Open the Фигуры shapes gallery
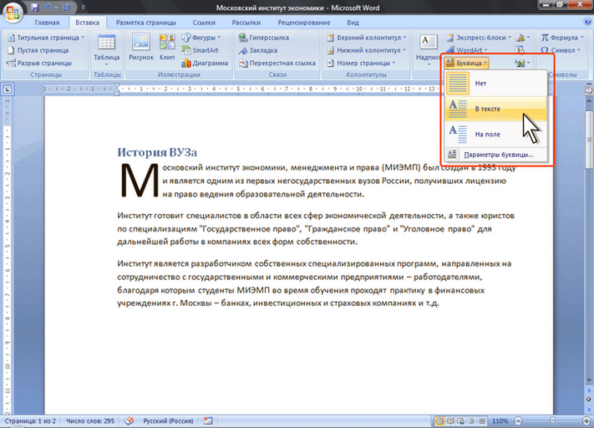Screen dimensions: 594x428 pyautogui.click(x=201, y=38)
